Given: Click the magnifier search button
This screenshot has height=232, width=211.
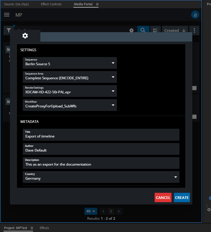Looking at the screenshot, I should (x=143, y=30).
